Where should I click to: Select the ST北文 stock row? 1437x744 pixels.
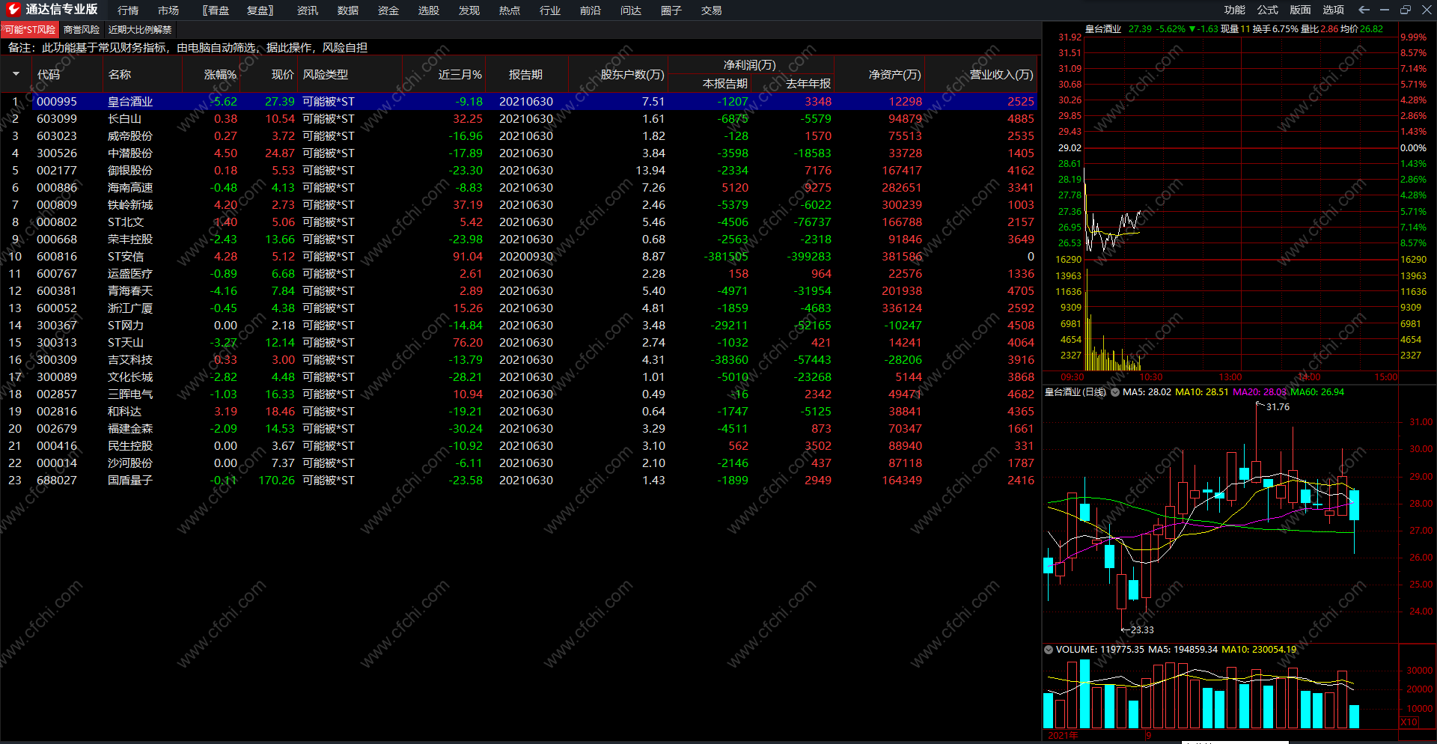pos(519,222)
